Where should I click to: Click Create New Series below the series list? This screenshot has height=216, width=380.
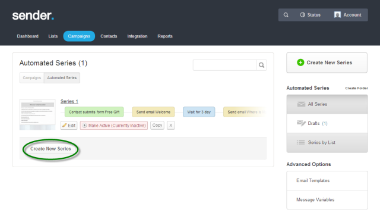click(50, 149)
